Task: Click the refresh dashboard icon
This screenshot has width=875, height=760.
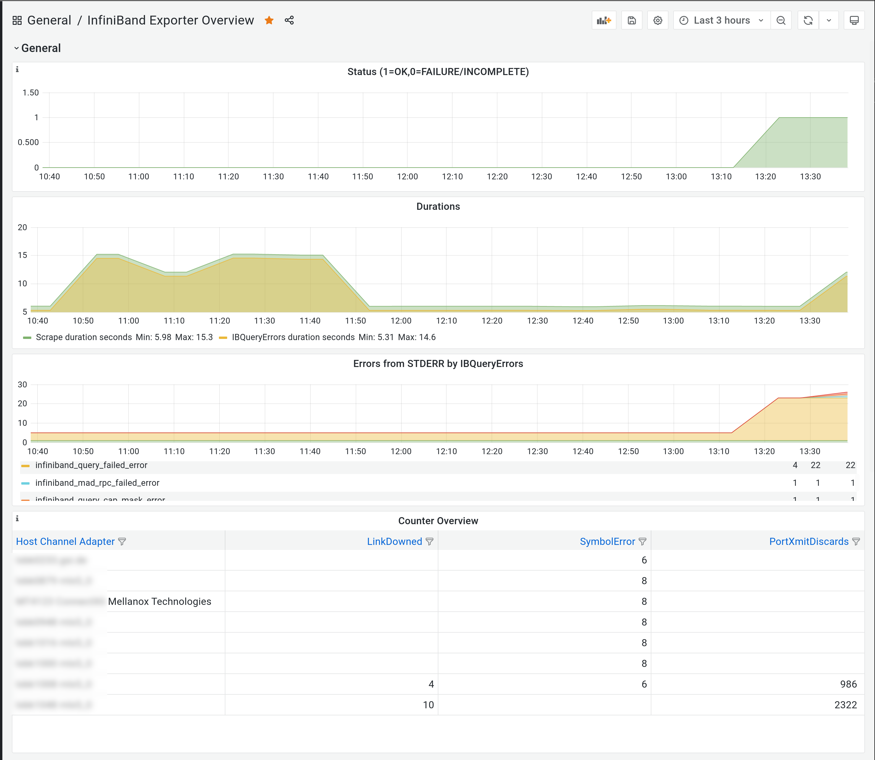Action: [x=808, y=20]
